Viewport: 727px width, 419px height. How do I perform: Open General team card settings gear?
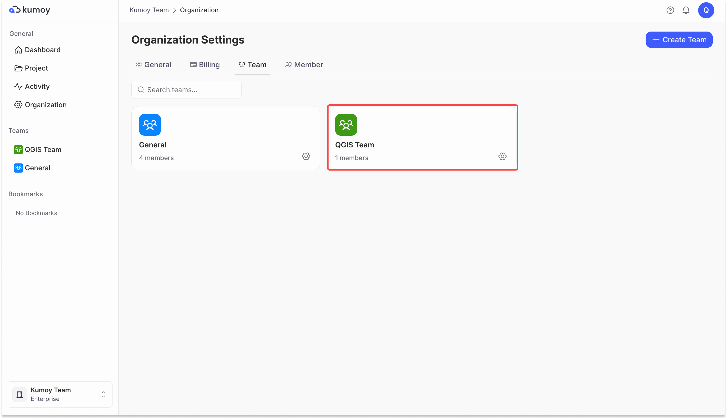pyautogui.click(x=306, y=156)
